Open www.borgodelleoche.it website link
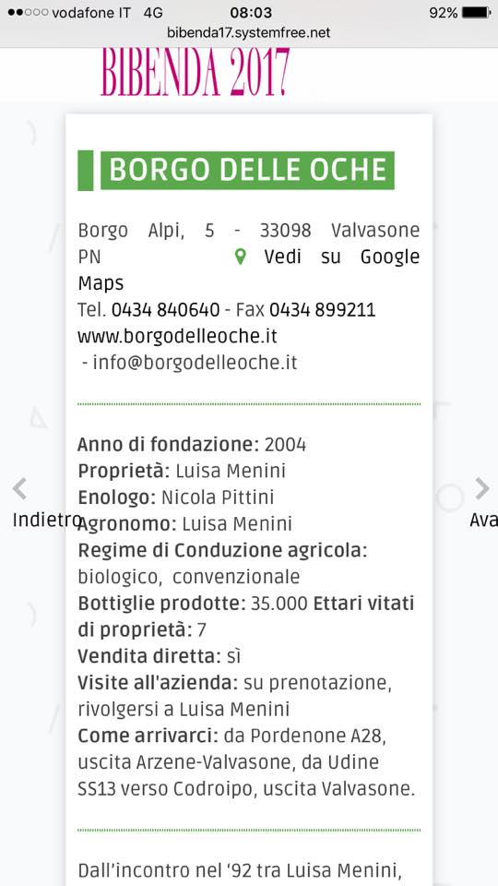Screen dimensions: 498x886 click(177, 336)
